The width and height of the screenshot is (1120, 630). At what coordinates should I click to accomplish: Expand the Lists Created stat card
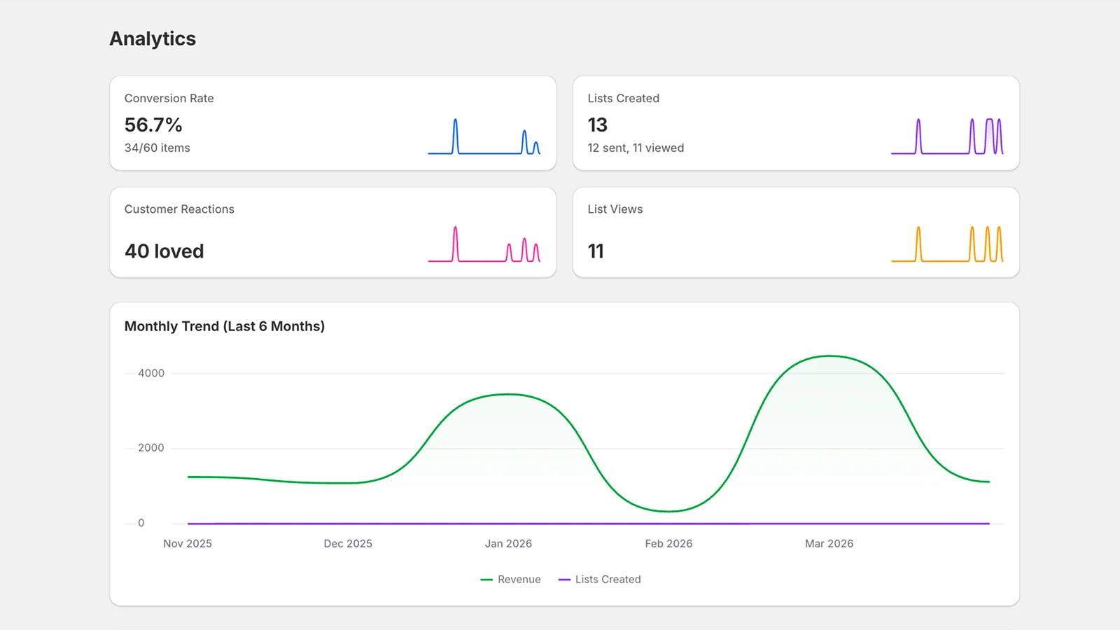tap(796, 122)
